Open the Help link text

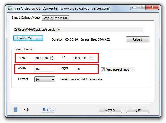[x=27, y=110]
